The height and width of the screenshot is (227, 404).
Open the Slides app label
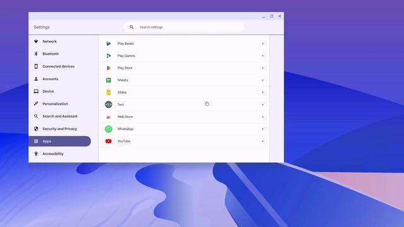pos(122,92)
